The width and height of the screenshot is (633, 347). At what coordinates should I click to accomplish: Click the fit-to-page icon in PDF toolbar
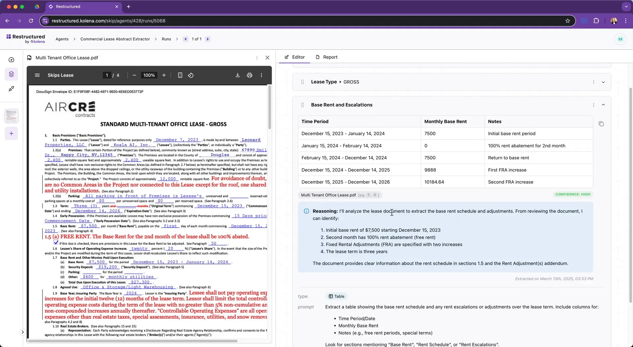tap(180, 75)
